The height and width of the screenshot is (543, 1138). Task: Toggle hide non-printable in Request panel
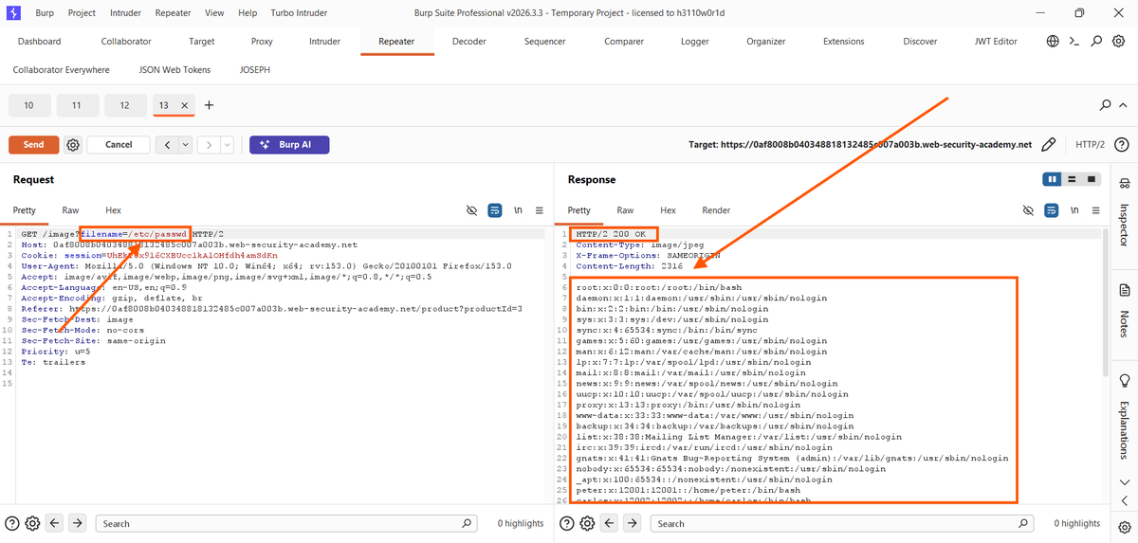pos(472,210)
